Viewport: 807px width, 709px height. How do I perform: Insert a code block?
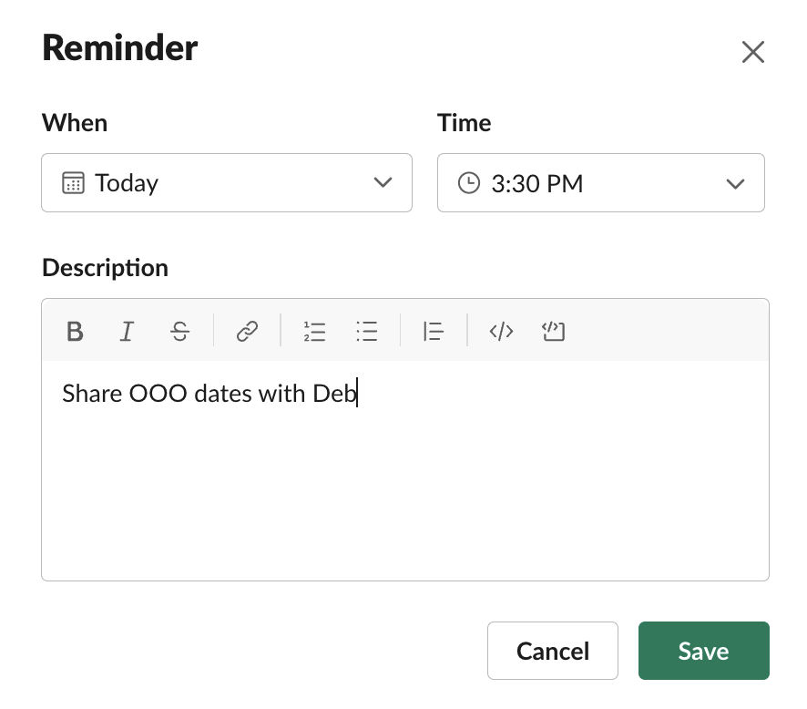553,331
